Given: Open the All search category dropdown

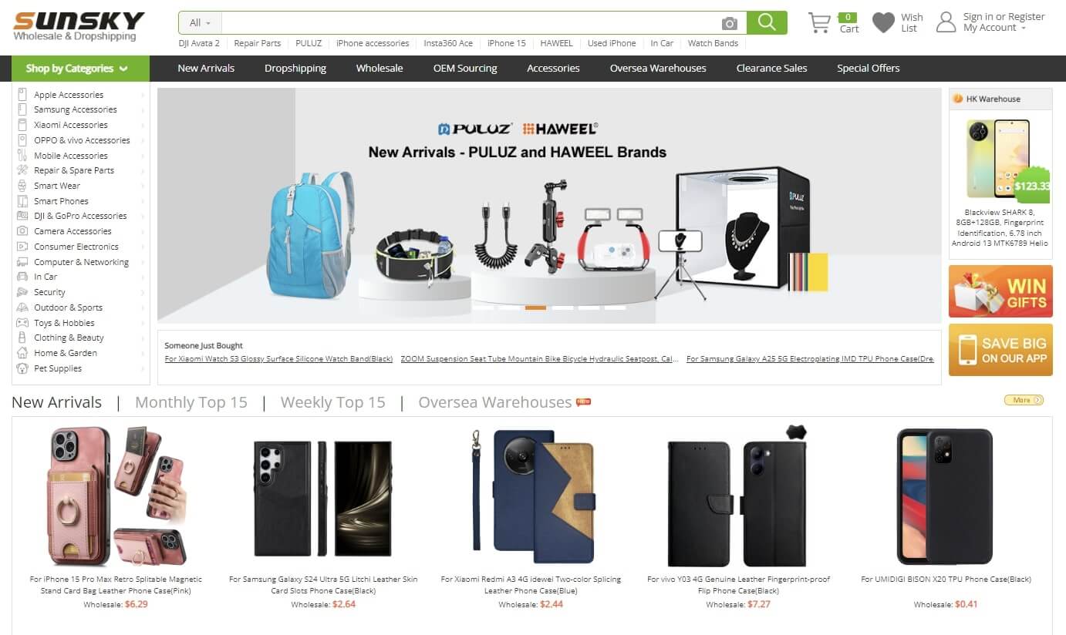Looking at the screenshot, I should pos(200,22).
